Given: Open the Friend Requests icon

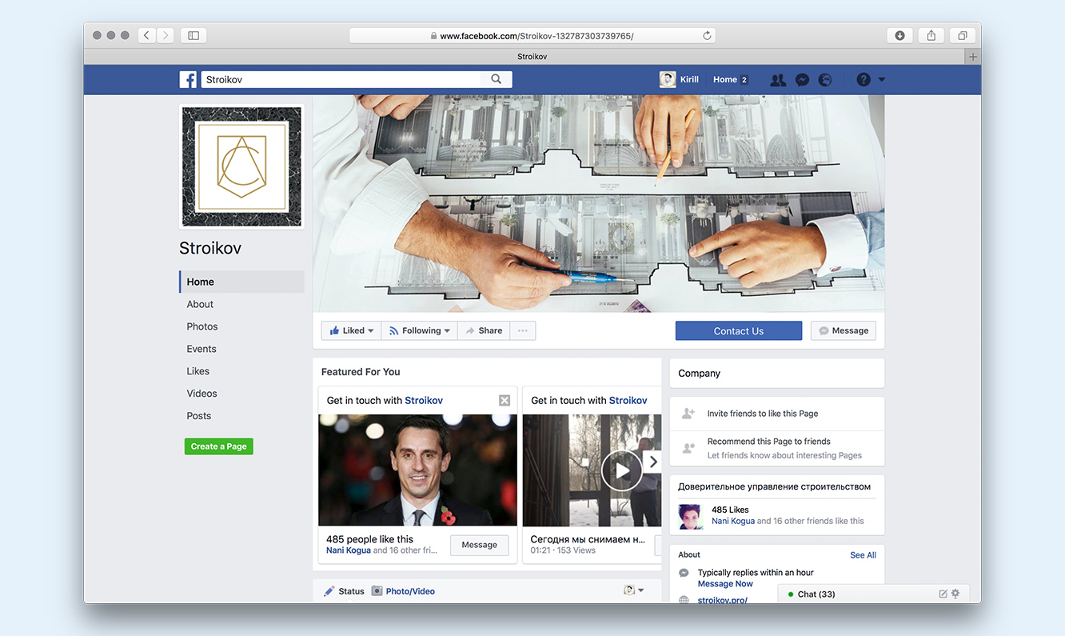Looking at the screenshot, I should tap(778, 80).
